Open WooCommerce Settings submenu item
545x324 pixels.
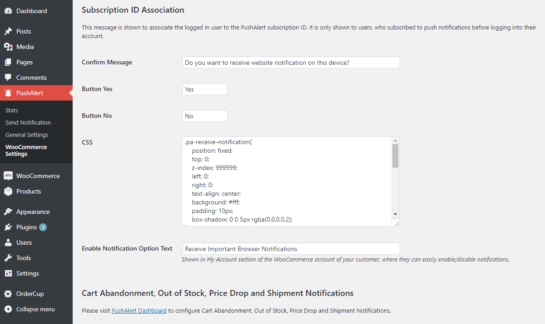[26, 150]
